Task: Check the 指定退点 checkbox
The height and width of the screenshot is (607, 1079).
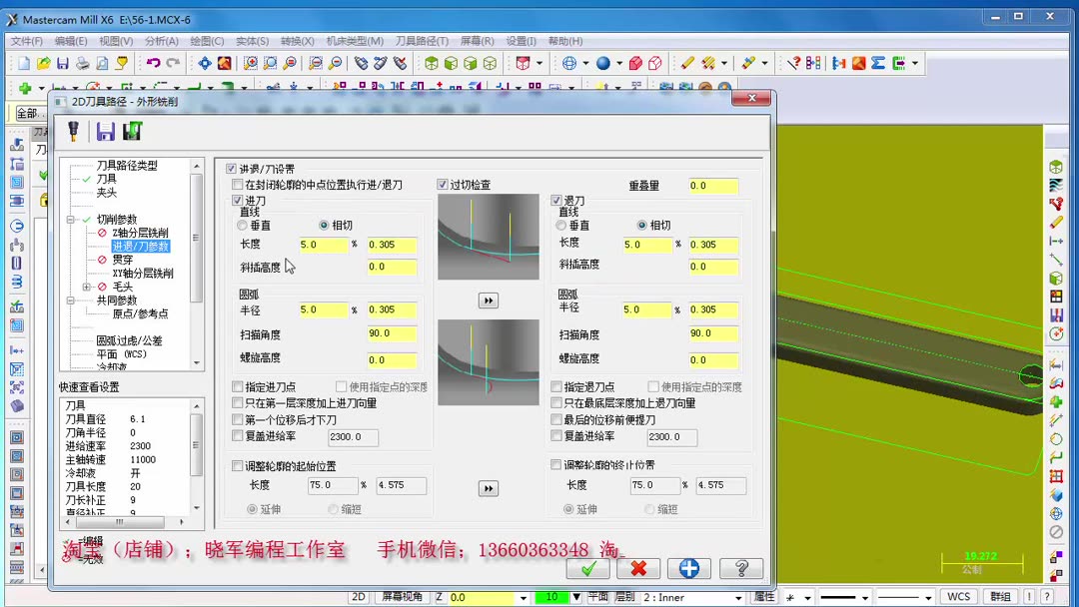Action: (x=556, y=386)
